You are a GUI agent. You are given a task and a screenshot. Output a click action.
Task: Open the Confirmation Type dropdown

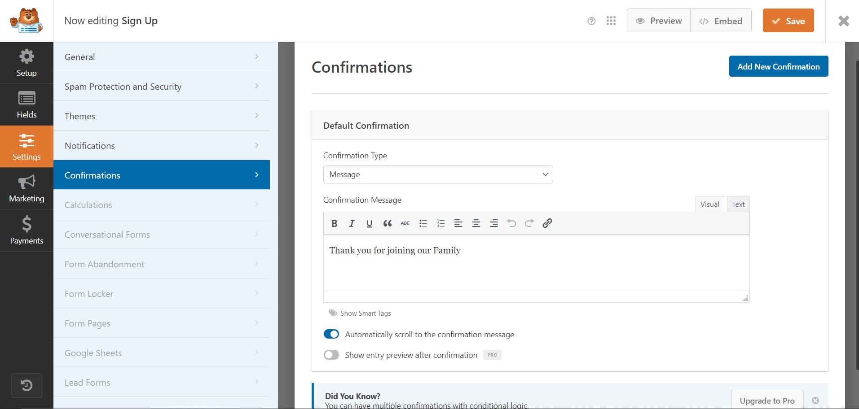pos(438,174)
